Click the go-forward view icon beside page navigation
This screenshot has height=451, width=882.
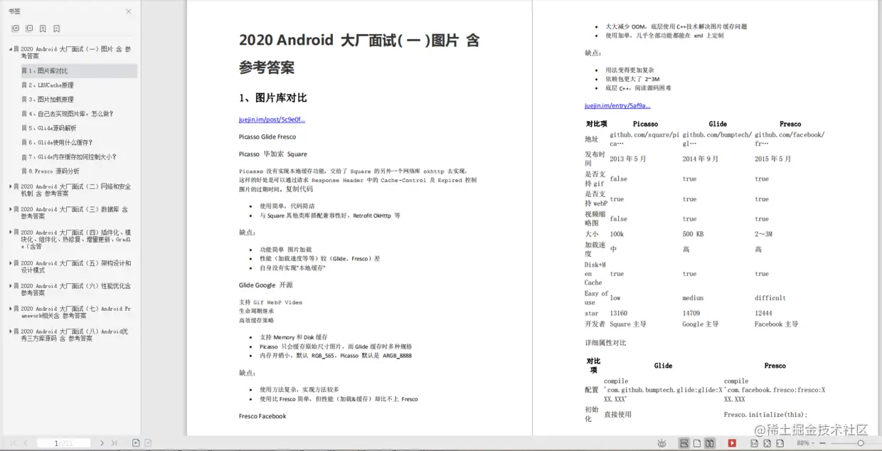point(148,443)
